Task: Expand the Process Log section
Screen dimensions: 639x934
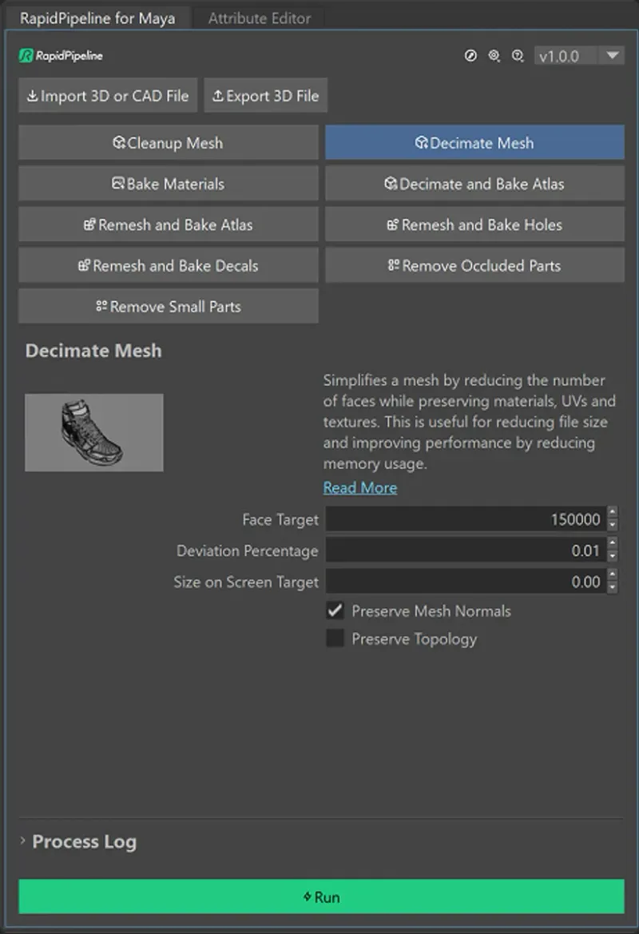Action: point(84,841)
